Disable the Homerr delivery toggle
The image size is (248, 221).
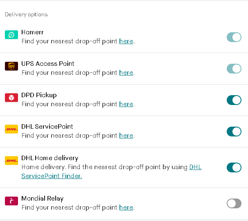tap(234, 37)
